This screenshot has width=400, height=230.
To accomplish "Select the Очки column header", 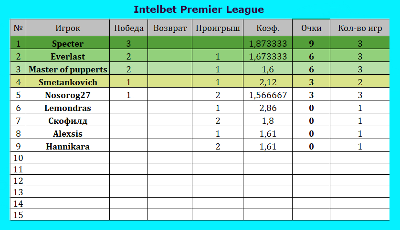I will 311,28.
